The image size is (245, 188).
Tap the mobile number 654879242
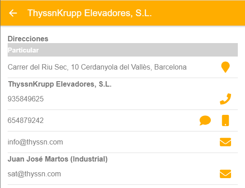click(26, 120)
